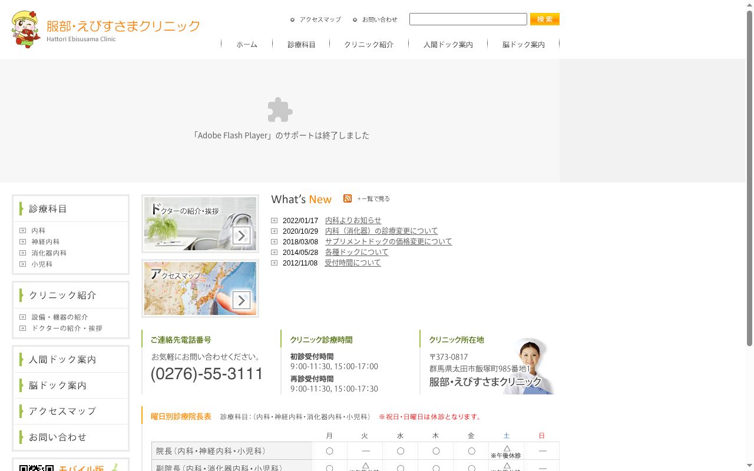Screen dimensions: 754x471
Task: Click arrow on ドクターの紹介・挨拶 banner
Action: [242, 235]
